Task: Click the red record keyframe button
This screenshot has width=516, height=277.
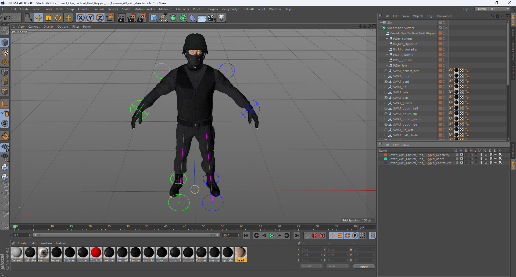Action: 314,235
